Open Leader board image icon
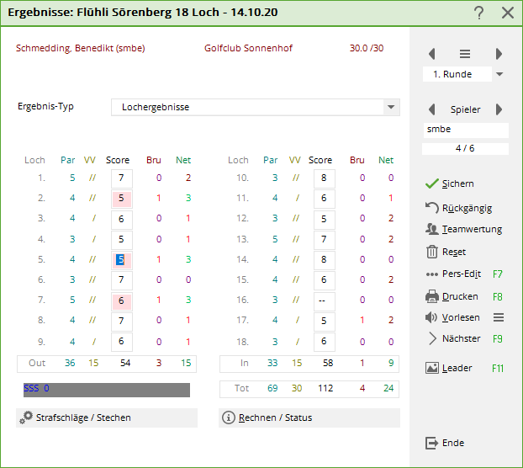 coord(432,368)
